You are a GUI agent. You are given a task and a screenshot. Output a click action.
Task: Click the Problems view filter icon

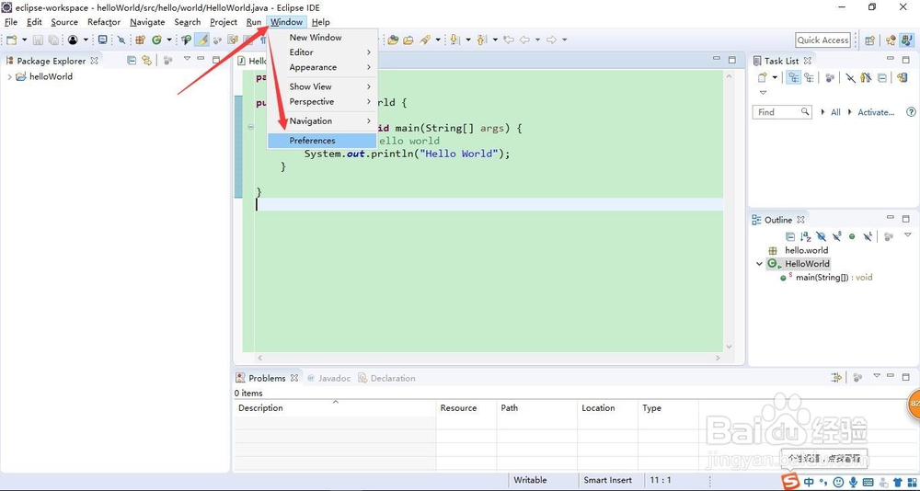836,378
